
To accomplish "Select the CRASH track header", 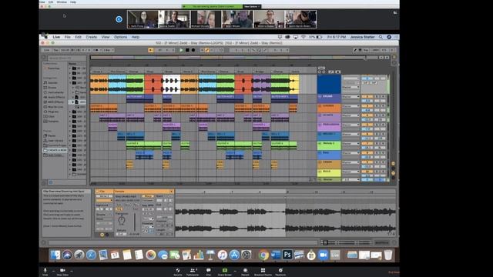I will (x=329, y=164).
